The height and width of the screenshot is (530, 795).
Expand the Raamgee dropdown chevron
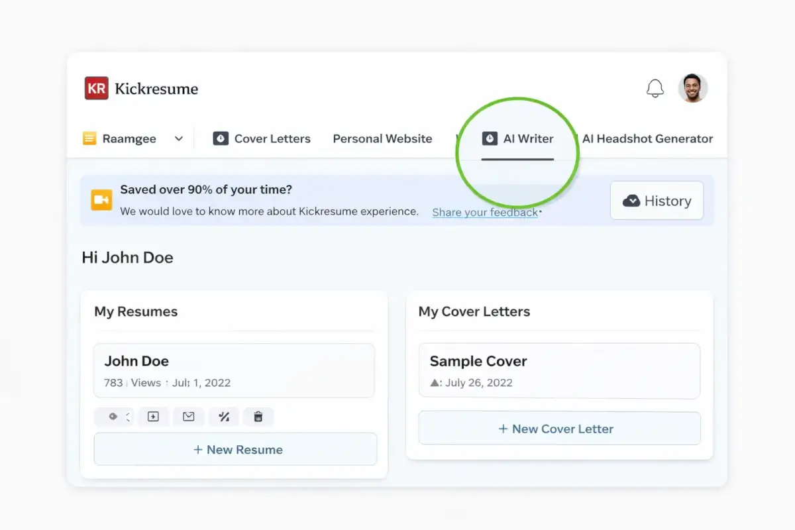[x=178, y=138]
